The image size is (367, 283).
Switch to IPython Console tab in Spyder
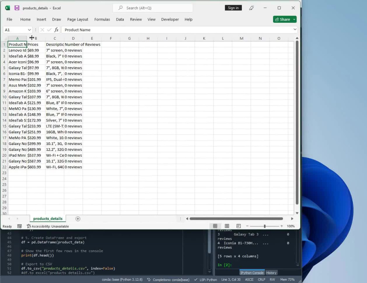pos(252,273)
